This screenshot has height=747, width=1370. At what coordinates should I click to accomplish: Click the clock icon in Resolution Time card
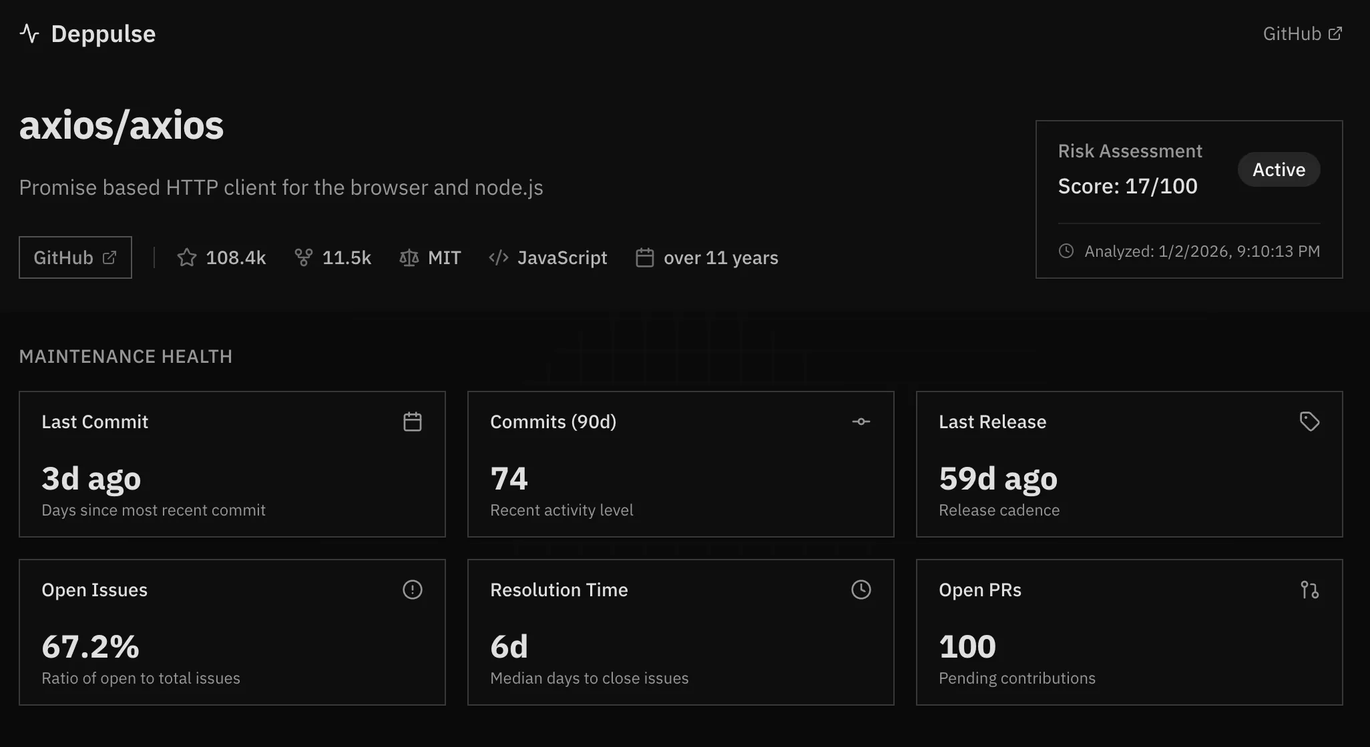point(861,590)
